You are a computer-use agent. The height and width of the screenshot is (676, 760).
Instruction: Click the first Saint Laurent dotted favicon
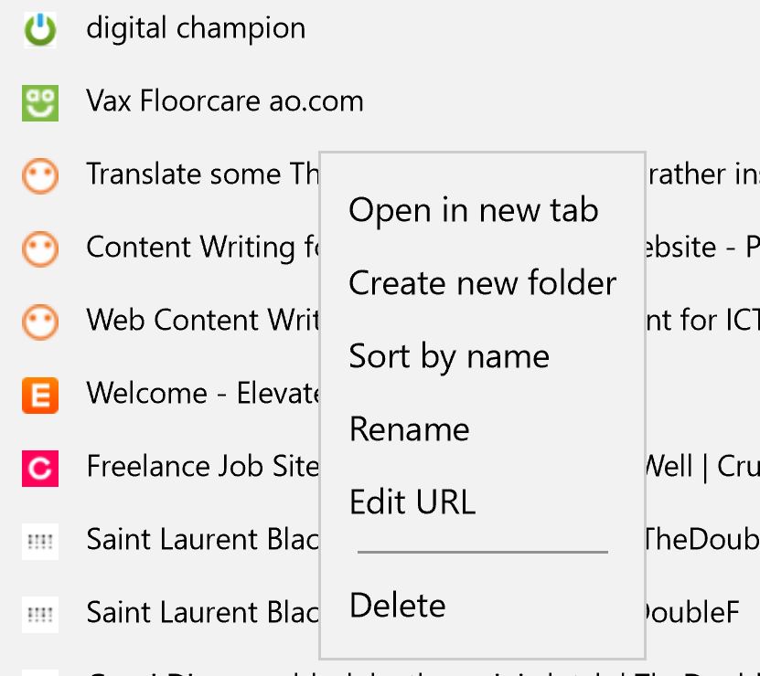[40, 542]
